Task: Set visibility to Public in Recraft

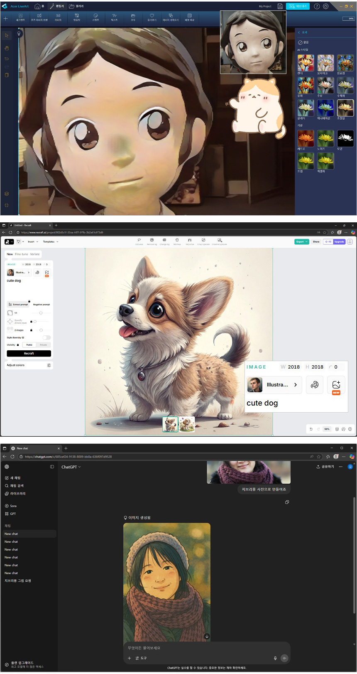Action: (29, 345)
